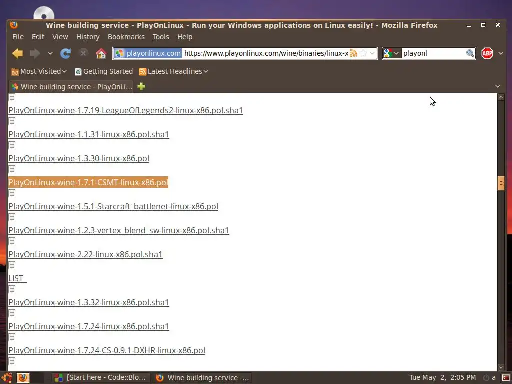
Task: Click the page scrollbar thumb
Action: (x=501, y=183)
